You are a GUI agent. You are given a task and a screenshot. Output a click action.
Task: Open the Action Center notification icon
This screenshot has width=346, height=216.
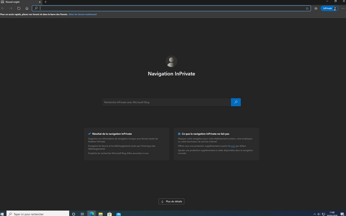click(x=342, y=214)
